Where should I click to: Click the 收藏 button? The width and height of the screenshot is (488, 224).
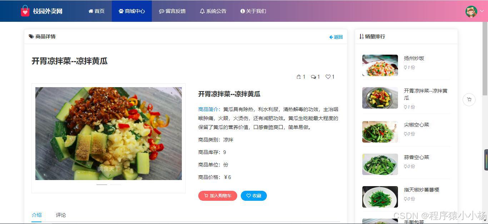coord(254,196)
